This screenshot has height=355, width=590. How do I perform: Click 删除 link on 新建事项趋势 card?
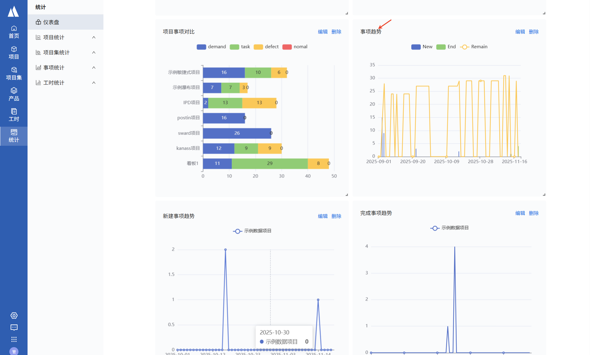coord(336,216)
